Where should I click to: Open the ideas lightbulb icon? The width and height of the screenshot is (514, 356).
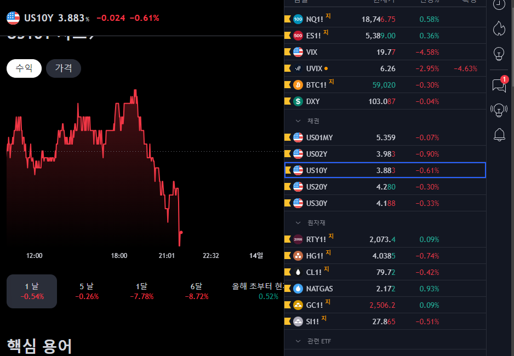499,54
